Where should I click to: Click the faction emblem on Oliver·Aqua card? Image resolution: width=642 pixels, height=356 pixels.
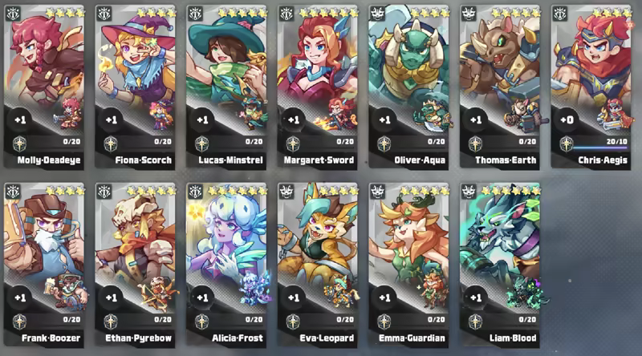(377, 14)
